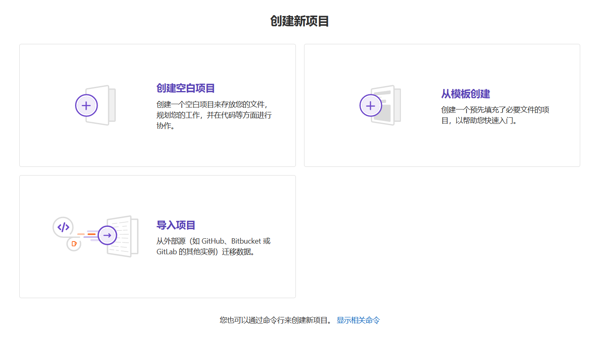Screen dimensions: 604x342
Task: Click the 创建新项目 page heading
Action: (x=300, y=21)
